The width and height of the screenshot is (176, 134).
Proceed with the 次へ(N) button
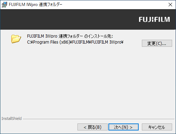pyautogui.click(x=124, y=127)
